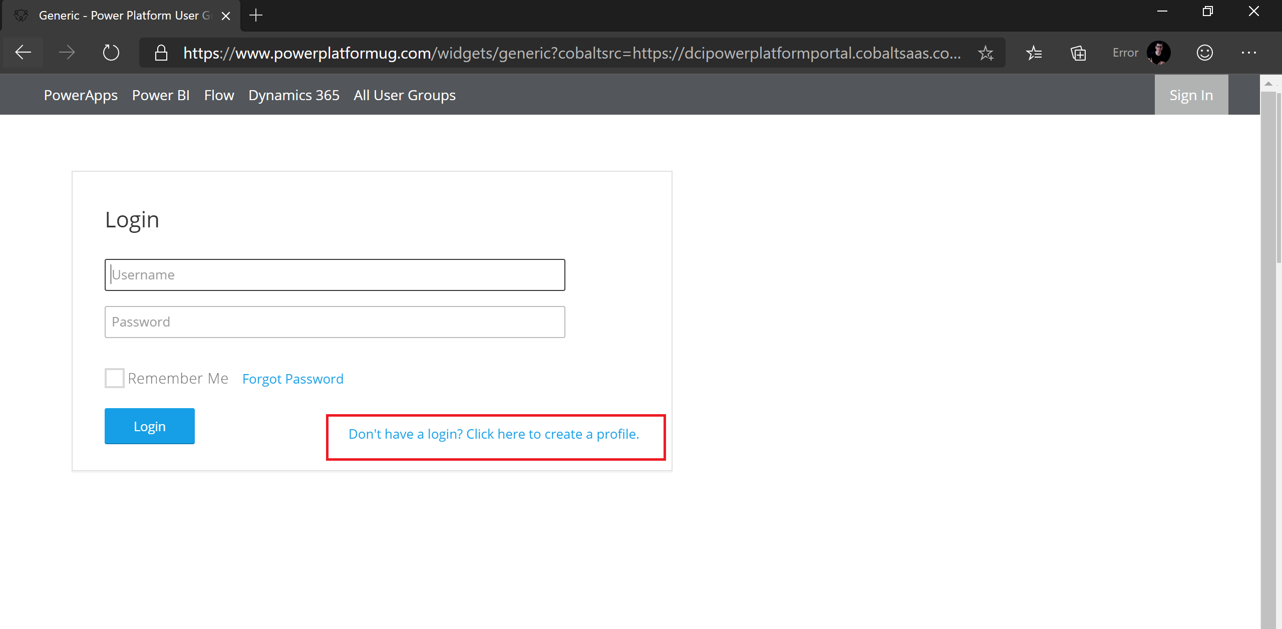The width and height of the screenshot is (1282, 629).
Task: Open the PowerApps menu item
Action: [x=81, y=95]
